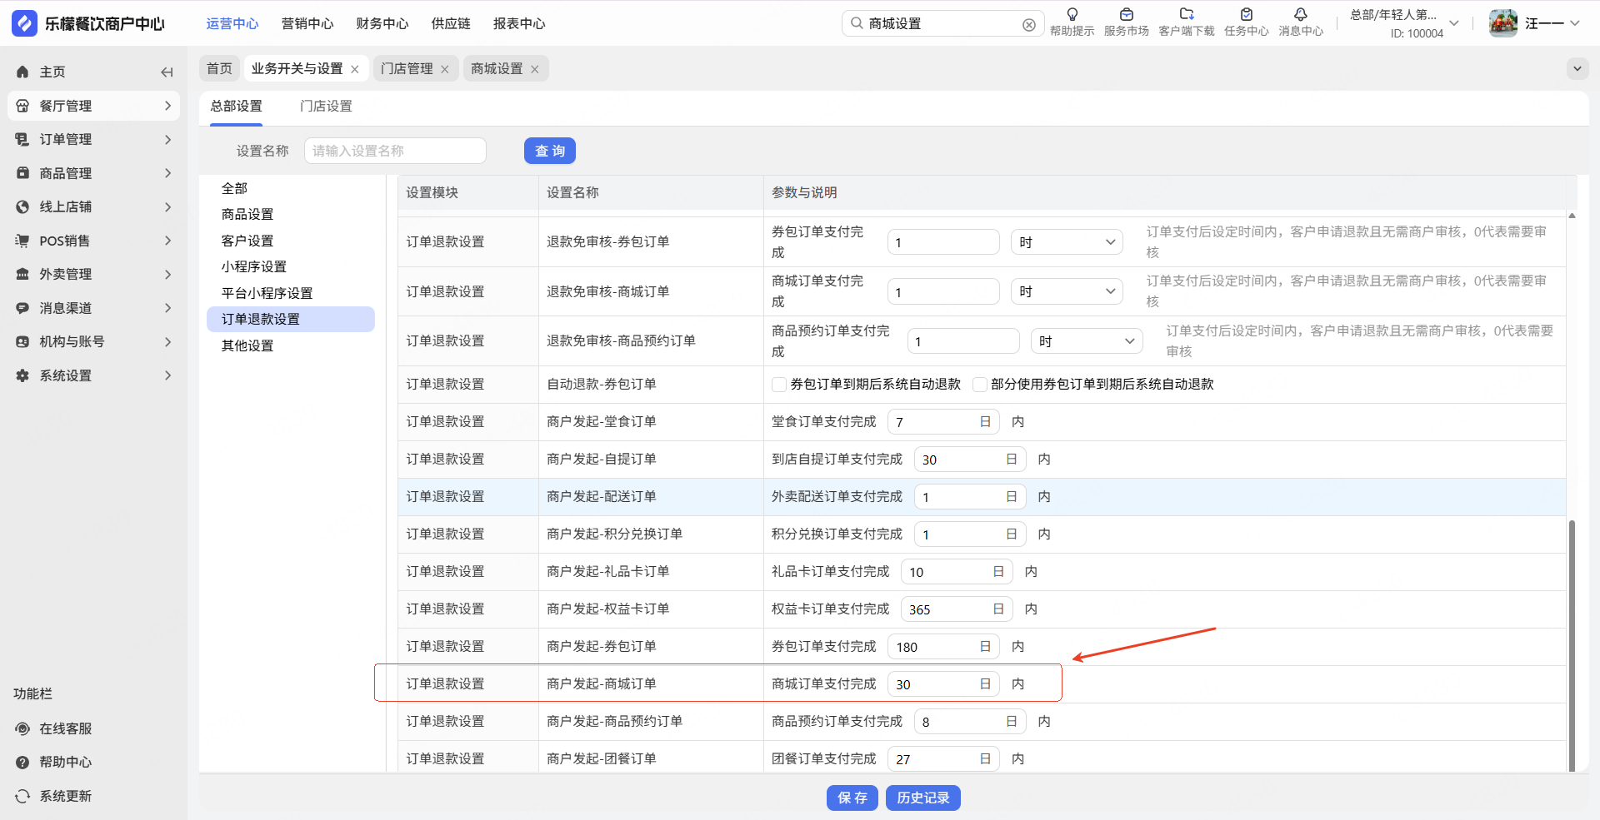Check 部分使用券包订单到期后系统自动退款 checkbox

coord(980,385)
